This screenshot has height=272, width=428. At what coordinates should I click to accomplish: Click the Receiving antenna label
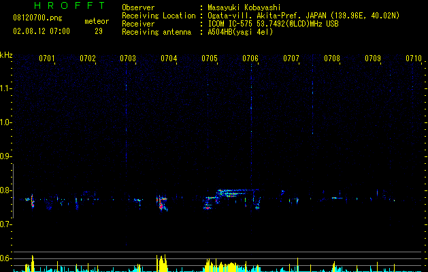[157, 32]
